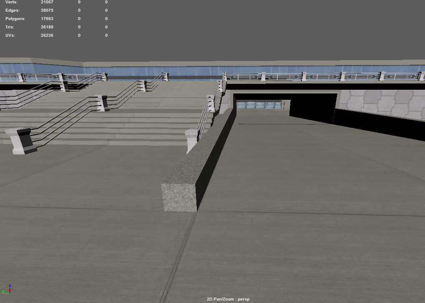Click the Polygons count value 17663
Screen dimensions: 425x303
point(47,19)
